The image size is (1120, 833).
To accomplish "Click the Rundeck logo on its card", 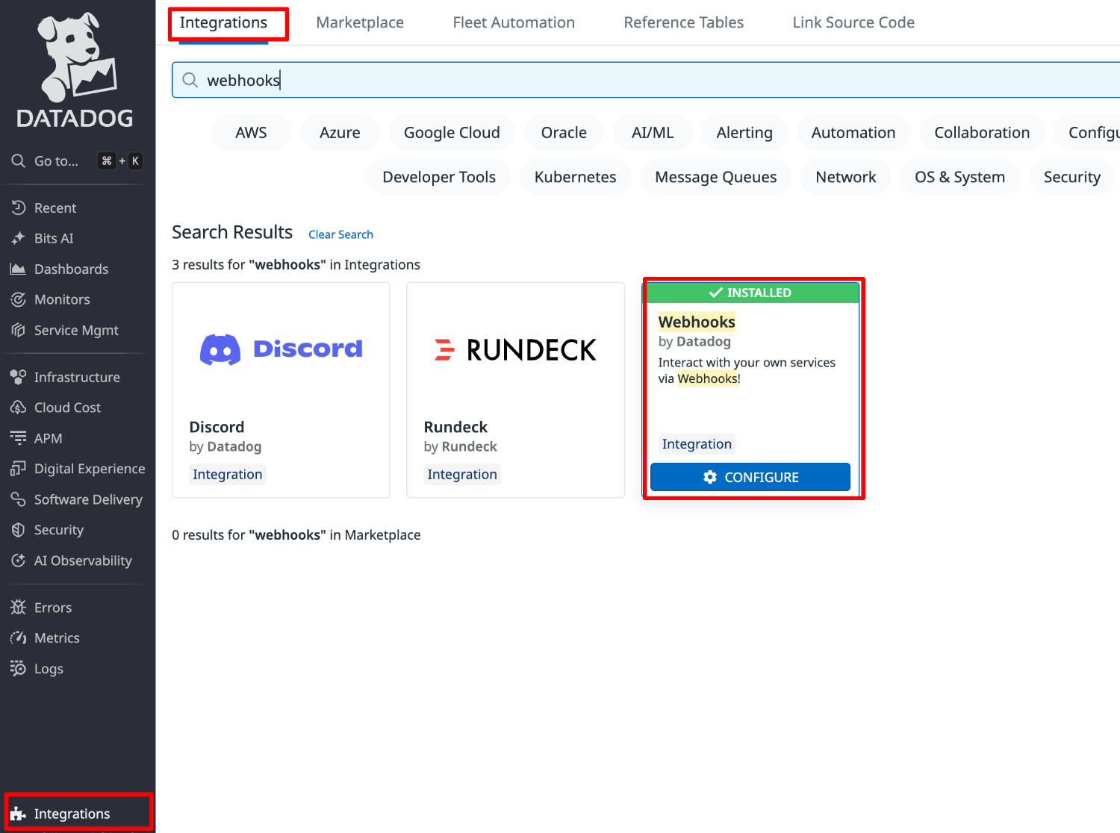I will (x=516, y=350).
